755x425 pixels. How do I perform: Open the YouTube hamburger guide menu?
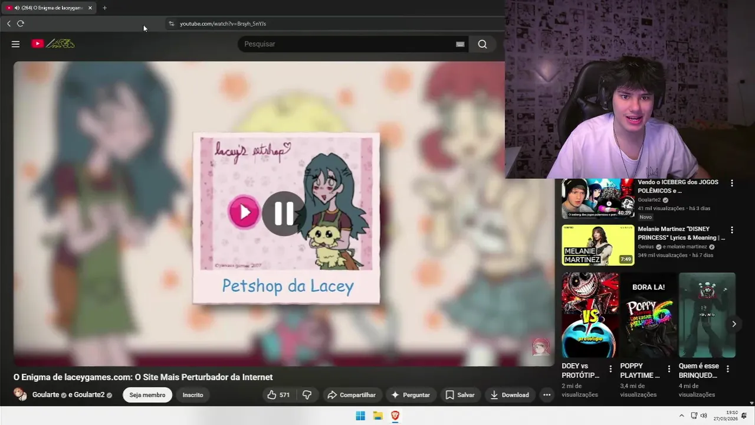[15, 44]
